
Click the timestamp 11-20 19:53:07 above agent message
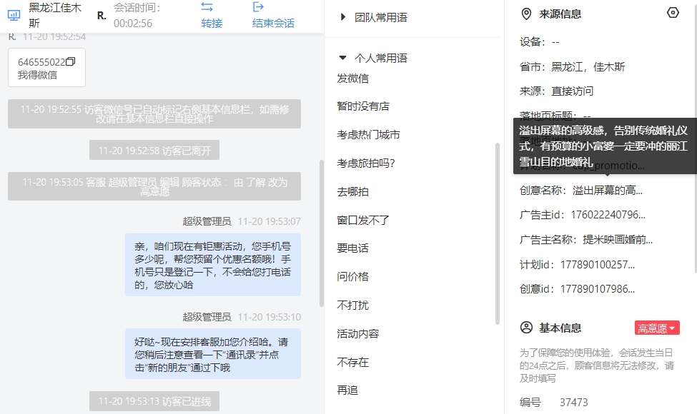click(270, 221)
